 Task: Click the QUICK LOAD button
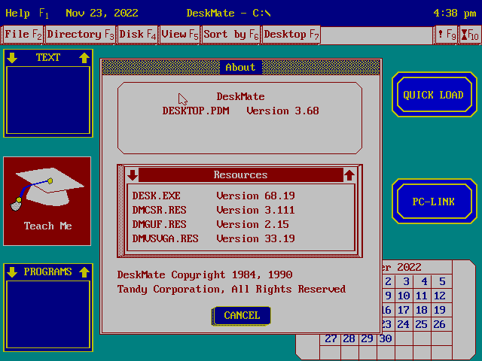434,95
